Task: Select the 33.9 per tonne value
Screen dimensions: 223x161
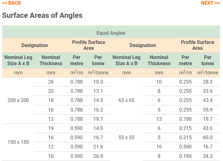Action: coord(208,91)
